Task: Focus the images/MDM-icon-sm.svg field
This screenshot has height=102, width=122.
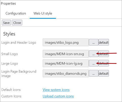Action: (66, 54)
